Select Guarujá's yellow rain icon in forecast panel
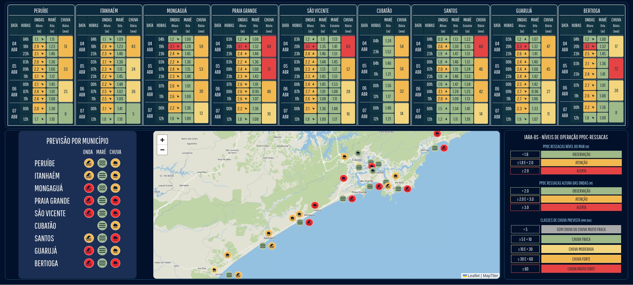 click(115, 251)
